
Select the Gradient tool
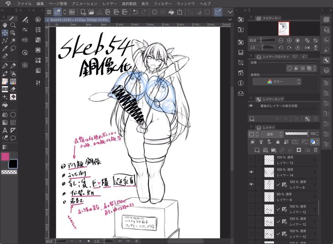click(x=5, y=122)
